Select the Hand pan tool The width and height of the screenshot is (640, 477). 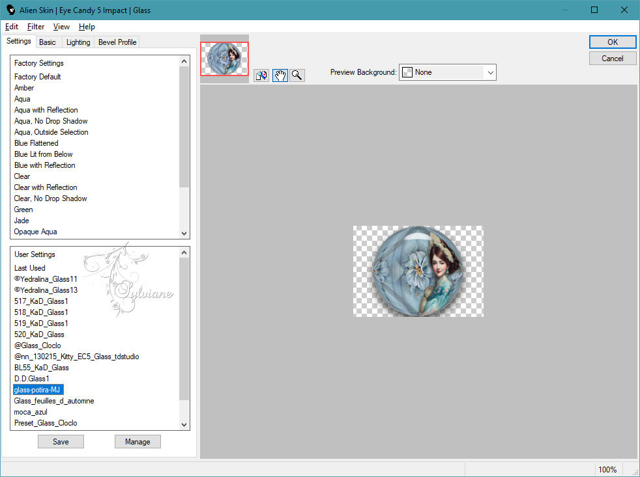click(x=280, y=75)
